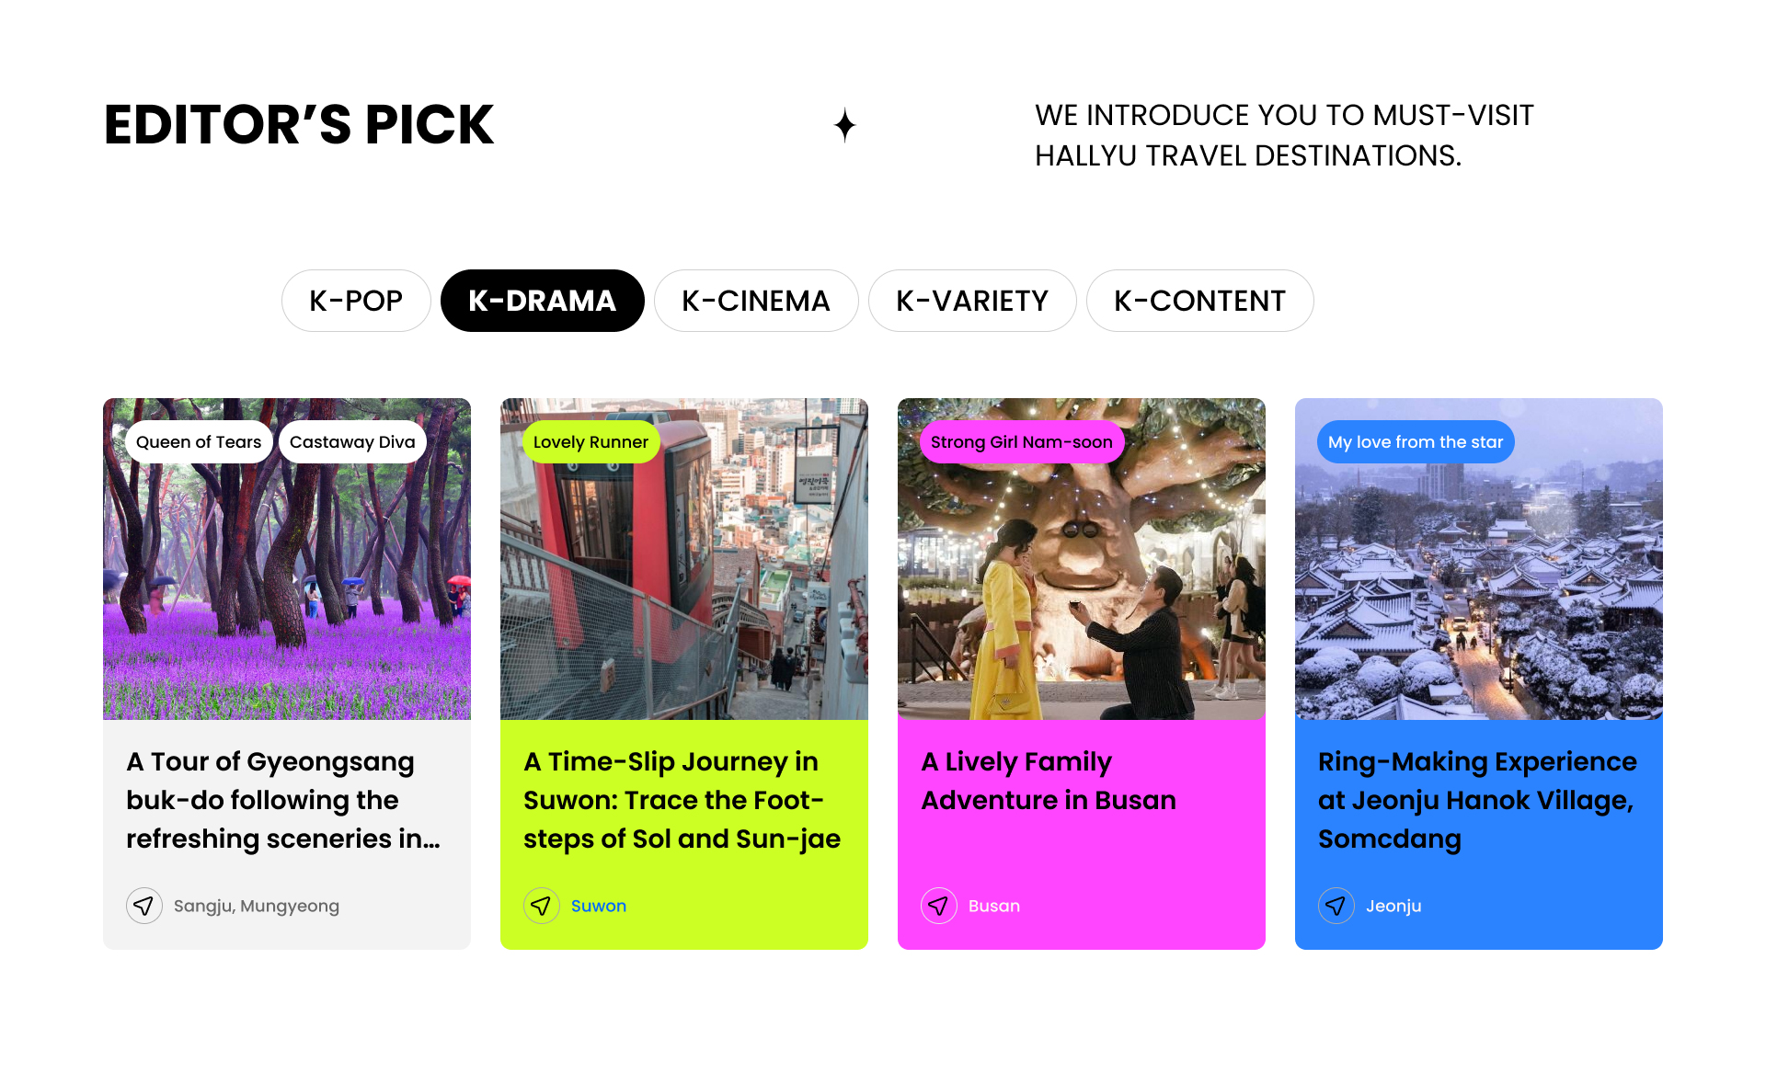Image resolution: width=1766 pixels, height=1073 pixels.
Task: Open the Time-Slip Journey in Suwon article
Action: click(x=682, y=800)
